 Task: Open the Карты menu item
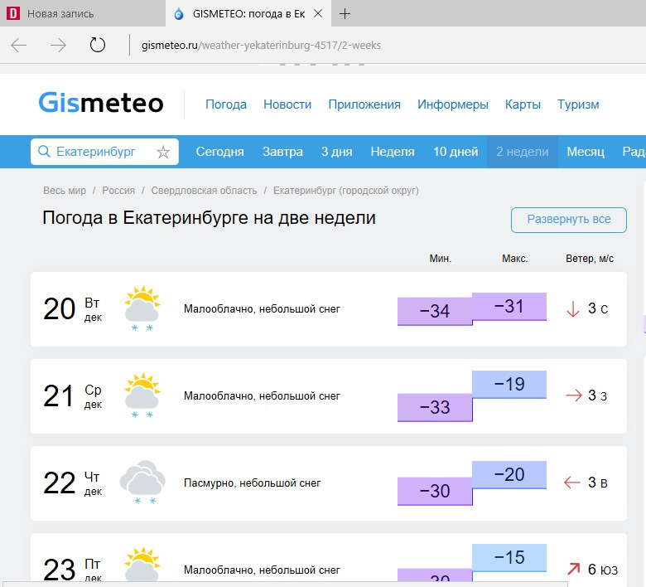click(x=523, y=104)
